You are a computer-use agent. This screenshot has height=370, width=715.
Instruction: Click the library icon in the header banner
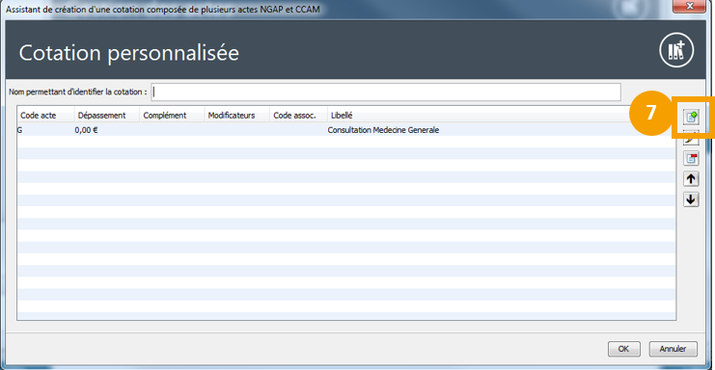(x=676, y=50)
